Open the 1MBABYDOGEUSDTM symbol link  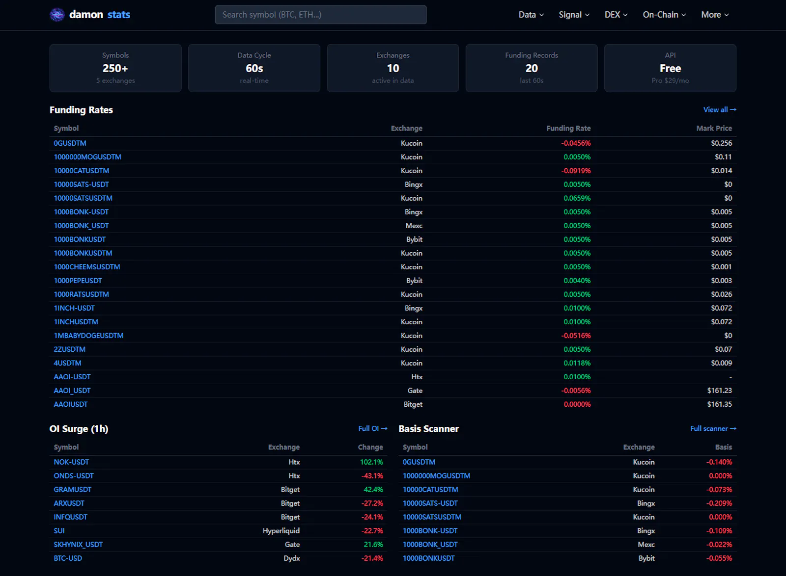pyautogui.click(x=88, y=336)
